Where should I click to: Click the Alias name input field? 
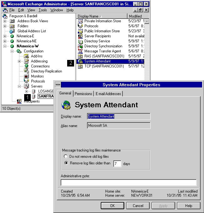pyautogui.click(x=119, y=125)
